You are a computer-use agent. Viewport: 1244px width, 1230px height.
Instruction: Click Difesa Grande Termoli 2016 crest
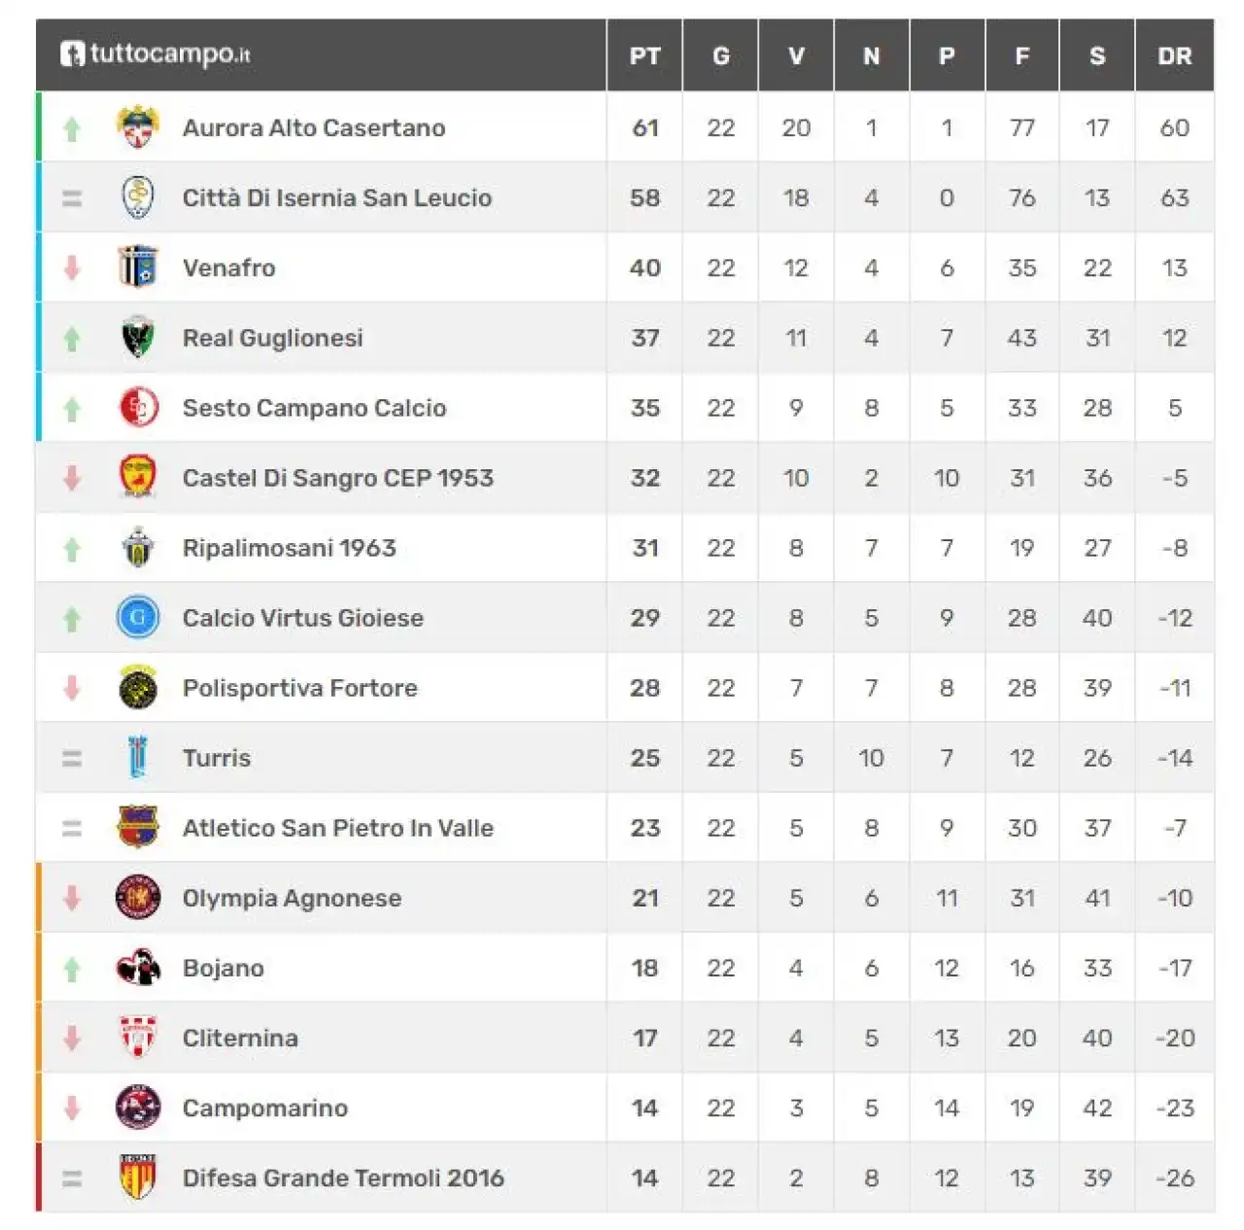coord(138,1178)
